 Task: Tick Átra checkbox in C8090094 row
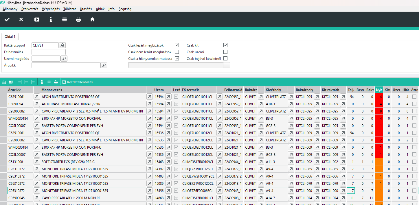tap(414, 104)
